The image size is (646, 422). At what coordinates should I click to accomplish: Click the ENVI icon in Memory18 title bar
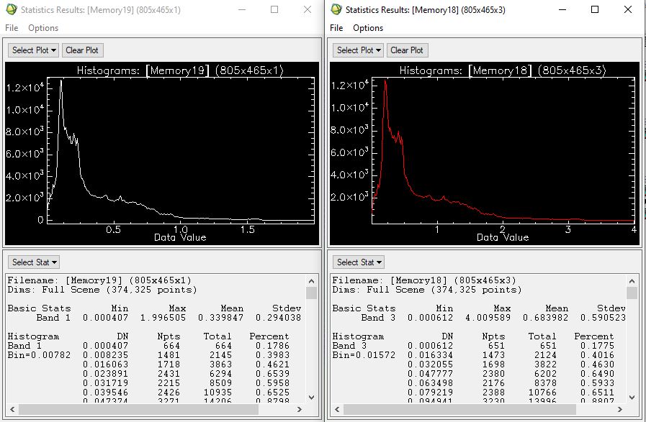tap(335, 10)
